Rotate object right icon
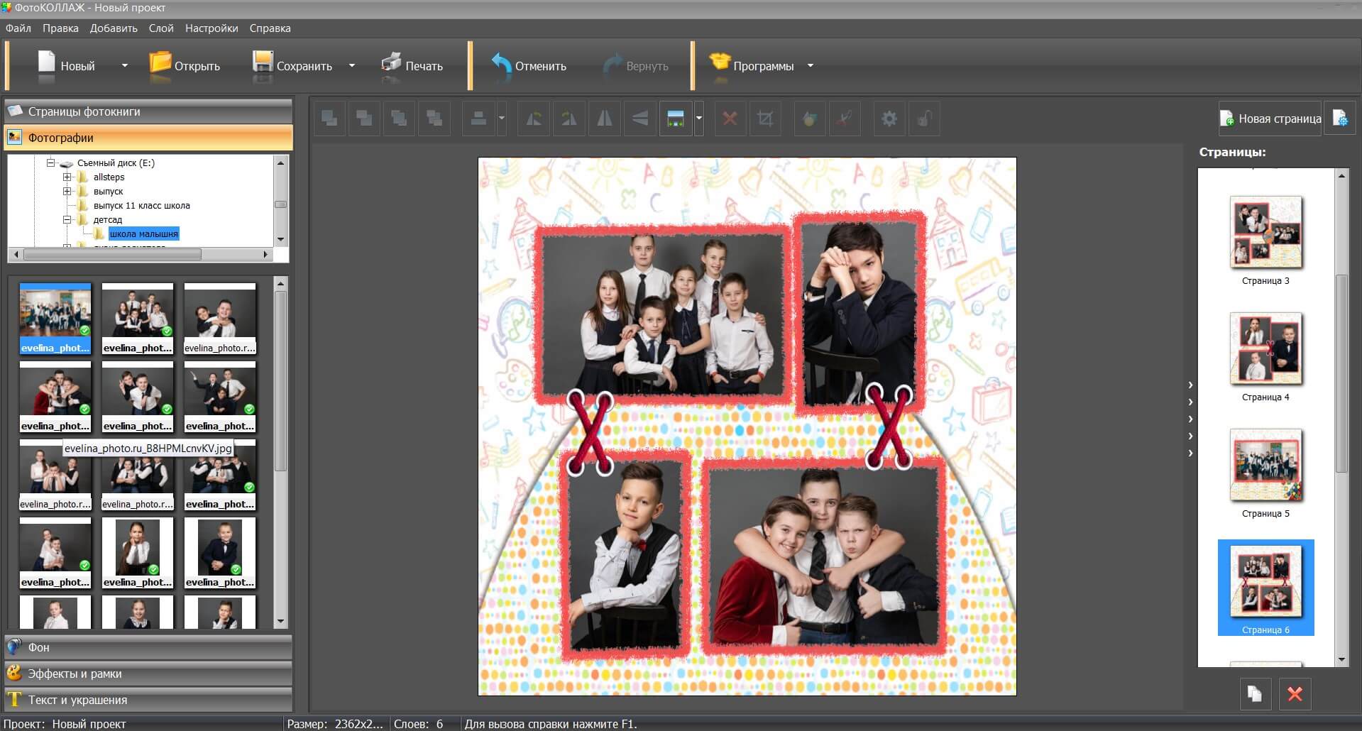1362x731 pixels. (x=569, y=119)
